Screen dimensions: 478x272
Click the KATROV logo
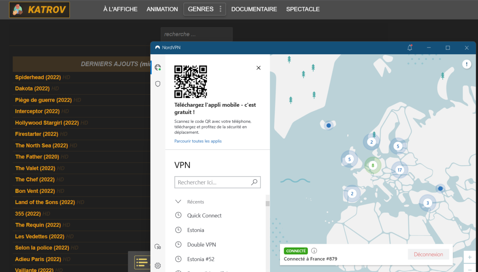click(40, 10)
